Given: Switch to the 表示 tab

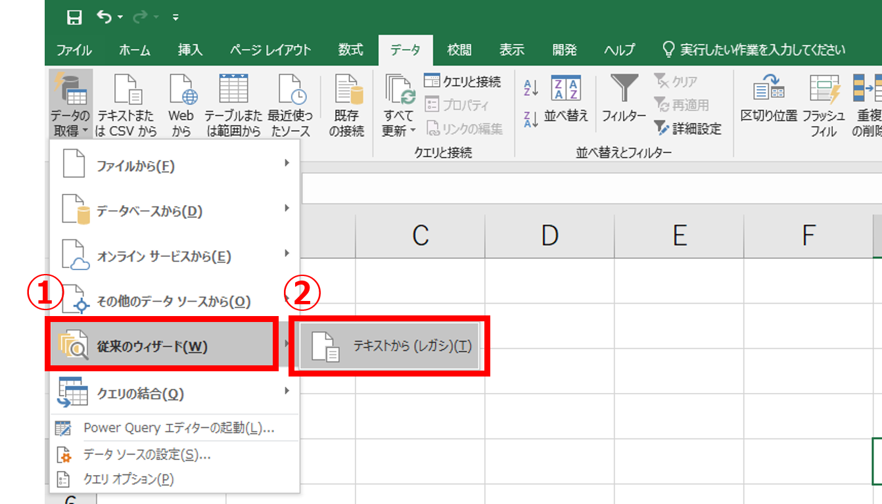Looking at the screenshot, I should click(511, 50).
